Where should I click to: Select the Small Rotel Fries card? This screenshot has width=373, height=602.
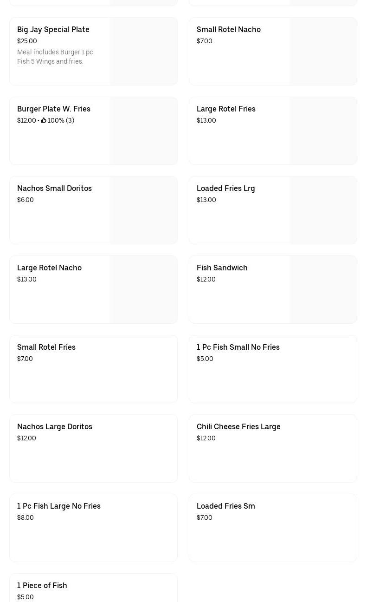[x=93, y=369]
